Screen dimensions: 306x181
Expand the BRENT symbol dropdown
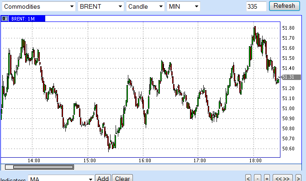(x=100, y=6)
